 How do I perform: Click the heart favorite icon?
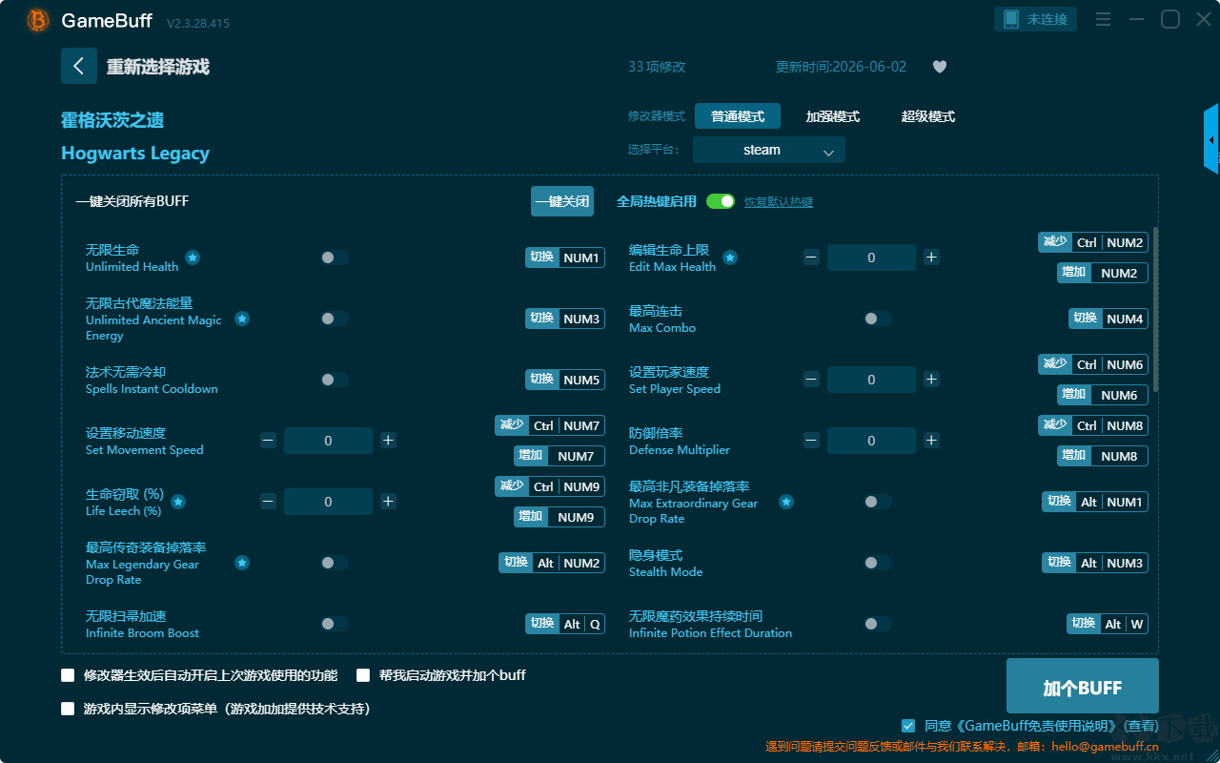point(939,67)
